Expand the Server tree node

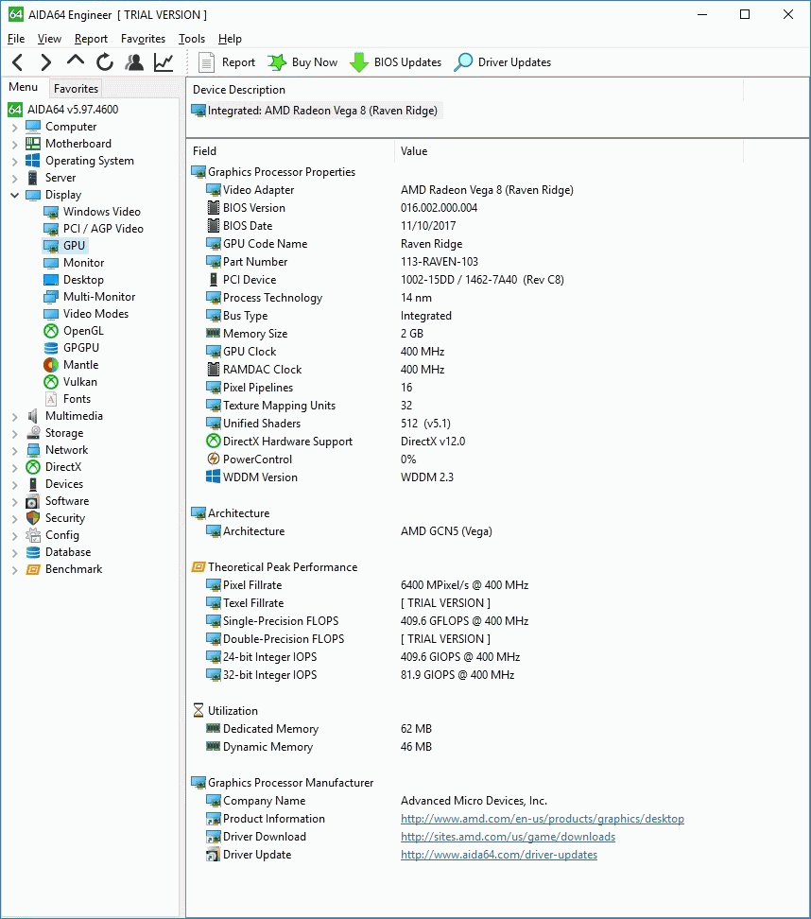click(14, 178)
